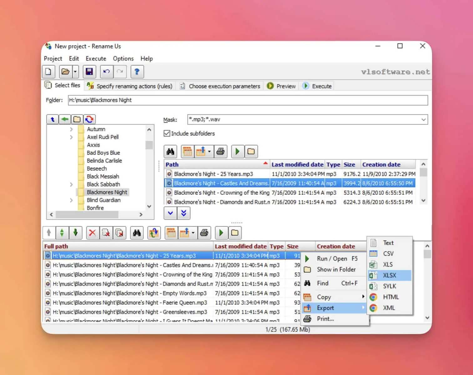Screen dimensions: 473x375
Task: Click the New project blank page icon
Action: click(x=48, y=72)
